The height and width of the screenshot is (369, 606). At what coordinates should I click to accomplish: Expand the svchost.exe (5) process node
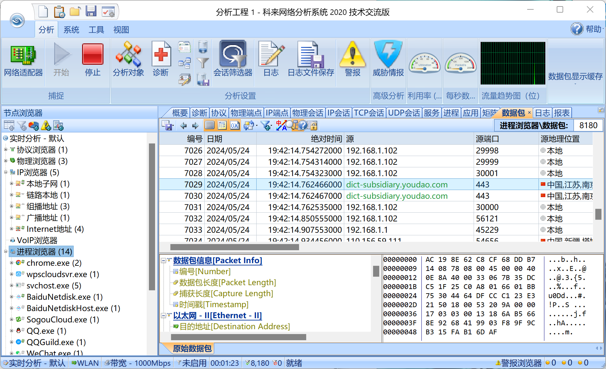click(x=11, y=285)
